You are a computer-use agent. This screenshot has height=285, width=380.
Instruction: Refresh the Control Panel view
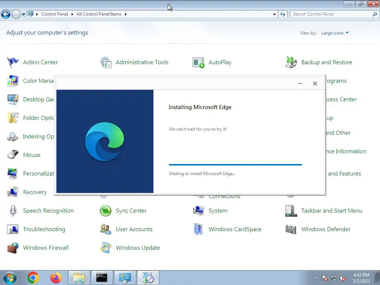(x=282, y=14)
